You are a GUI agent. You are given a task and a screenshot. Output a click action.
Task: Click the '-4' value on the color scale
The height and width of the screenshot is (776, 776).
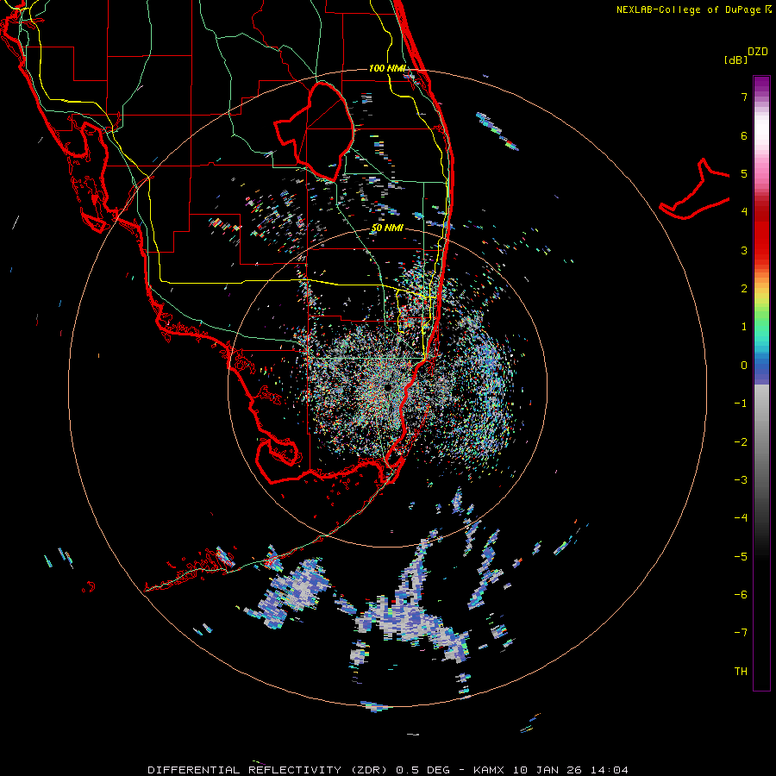point(741,517)
